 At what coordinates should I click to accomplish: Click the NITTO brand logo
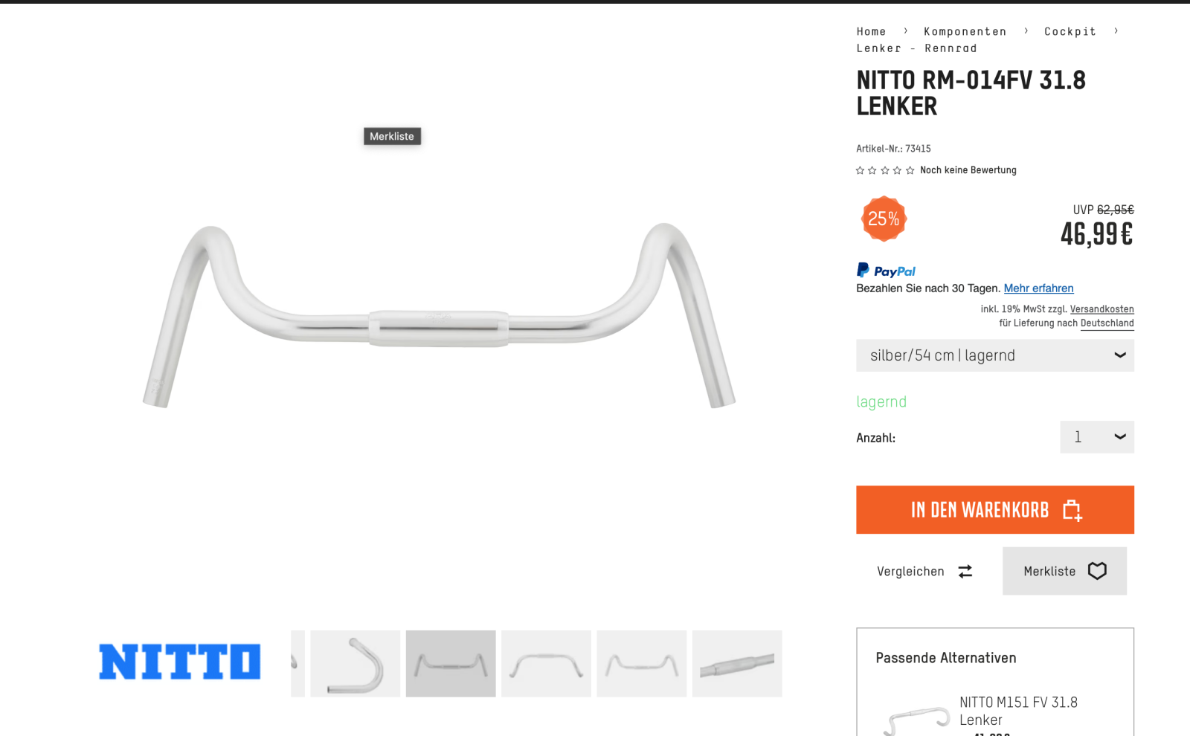180,662
